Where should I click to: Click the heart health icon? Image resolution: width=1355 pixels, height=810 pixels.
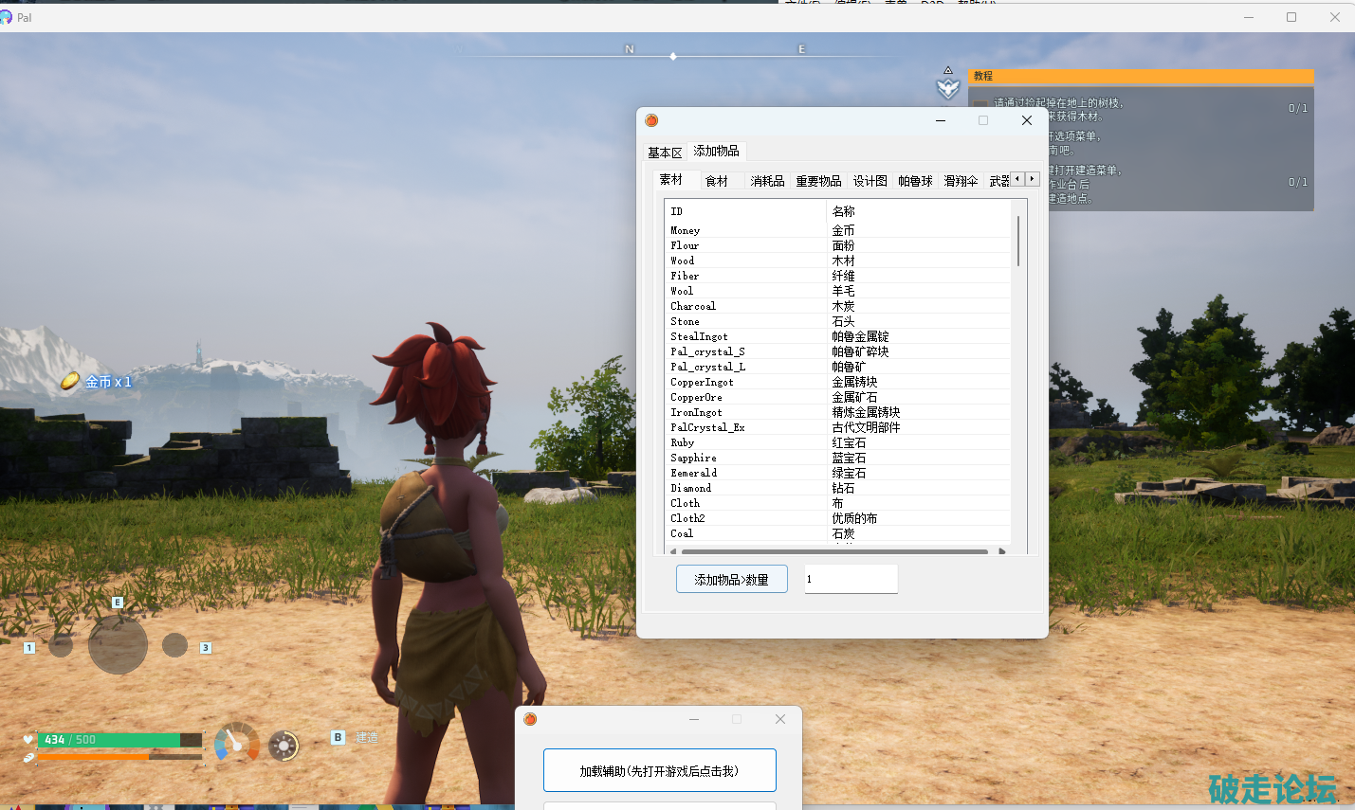28,740
